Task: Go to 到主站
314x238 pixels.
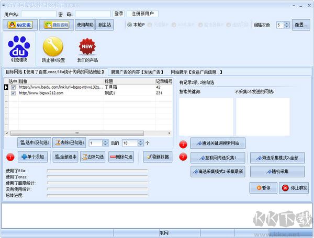Action: coord(105,25)
